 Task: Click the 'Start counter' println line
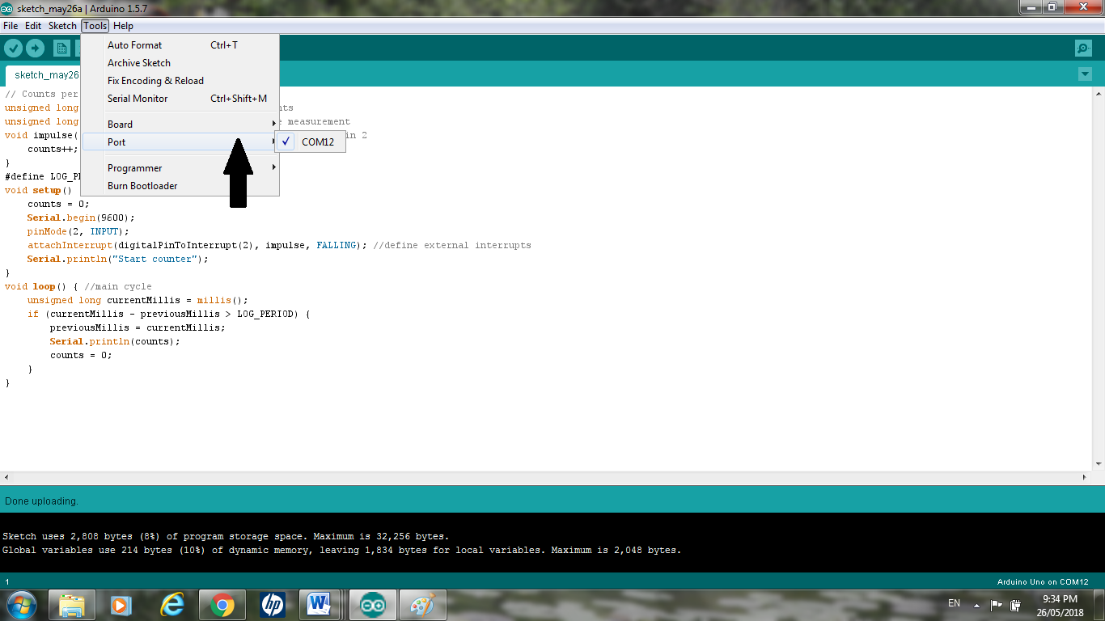tap(117, 259)
